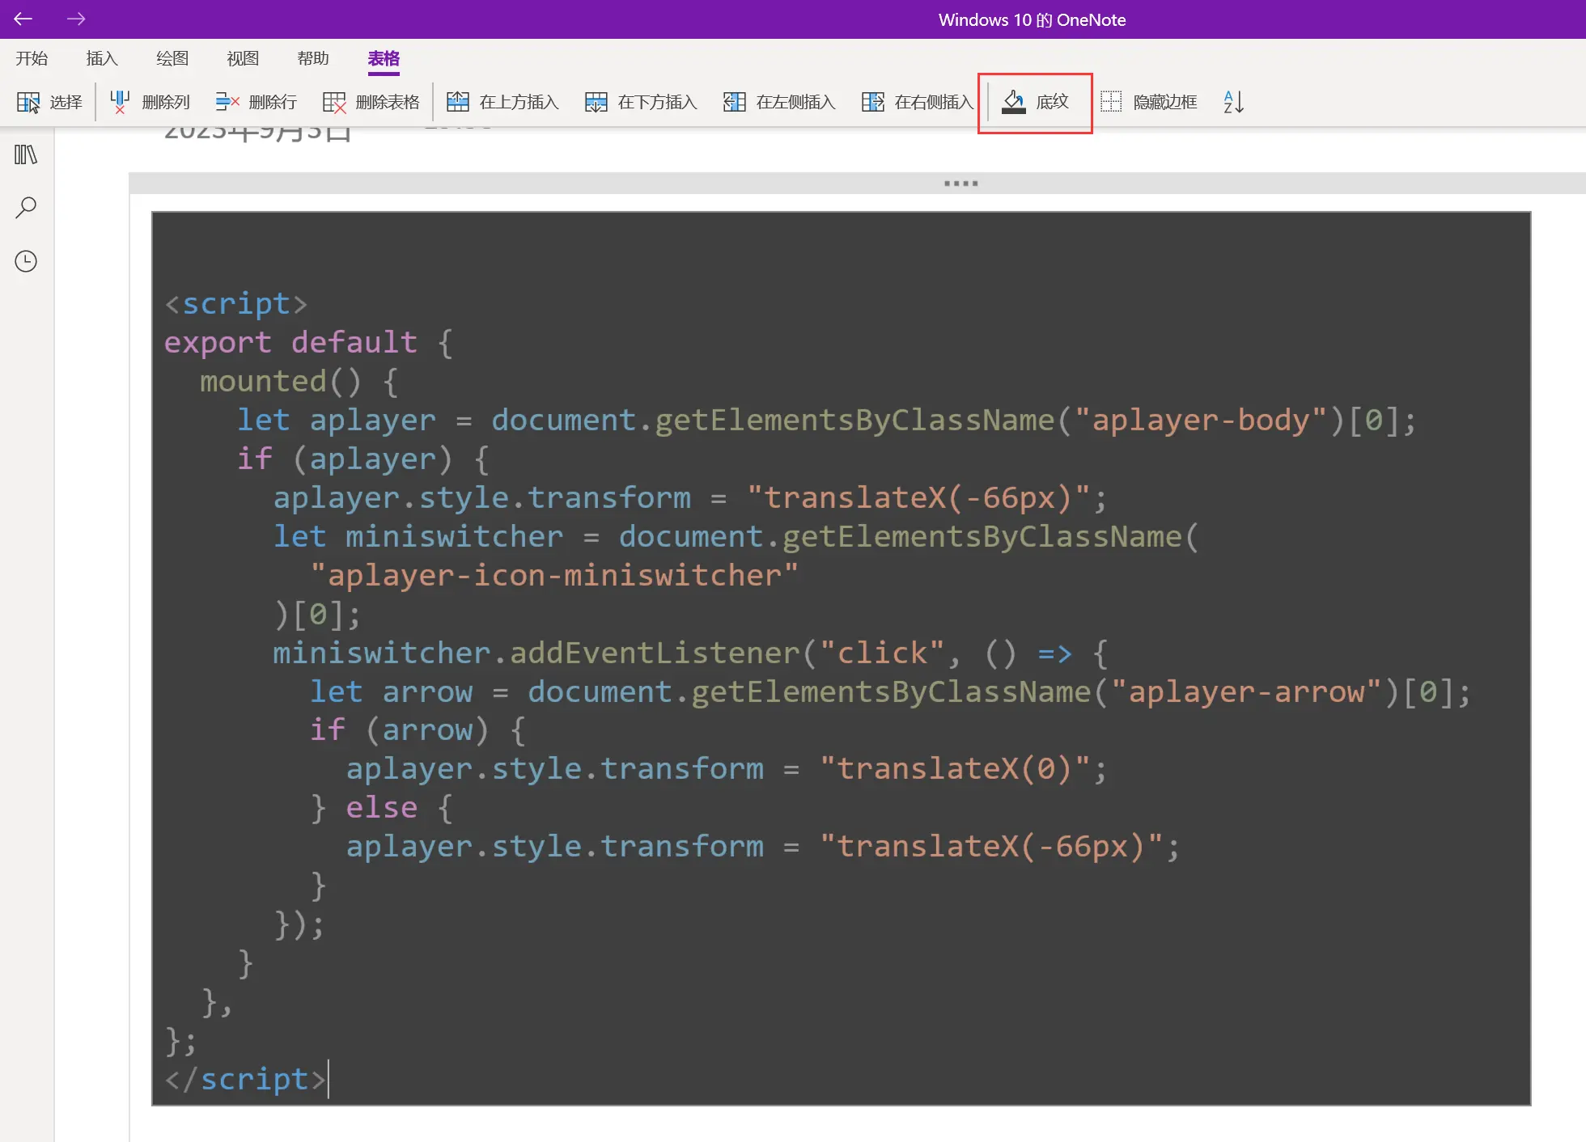The image size is (1586, 1142).
Task: Insert a row above (在上方插入)
Action: pos(503,102)
